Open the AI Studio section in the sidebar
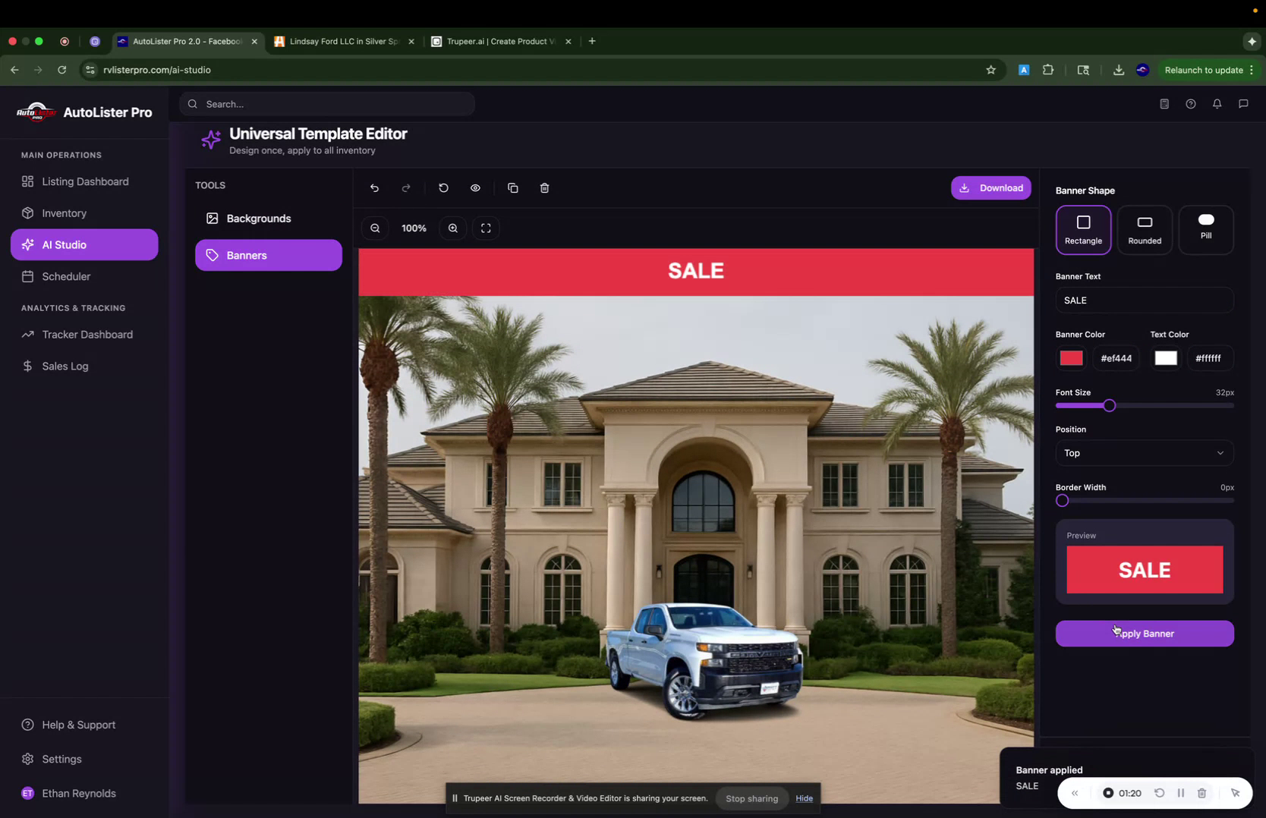The width and height of the screenshot is (1266, 818). coord(63,244)
